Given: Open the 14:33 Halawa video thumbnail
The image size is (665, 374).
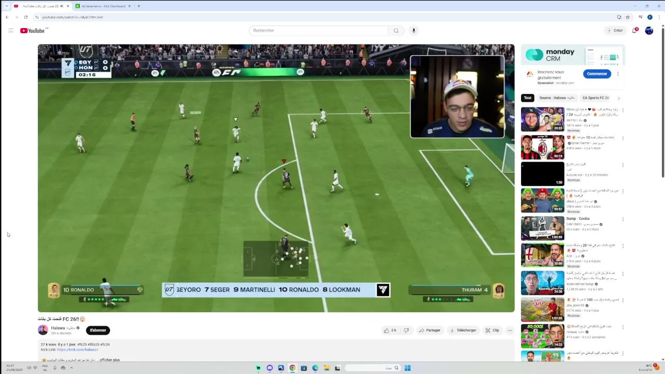Looking at the screenshot, I should (542, 336).
